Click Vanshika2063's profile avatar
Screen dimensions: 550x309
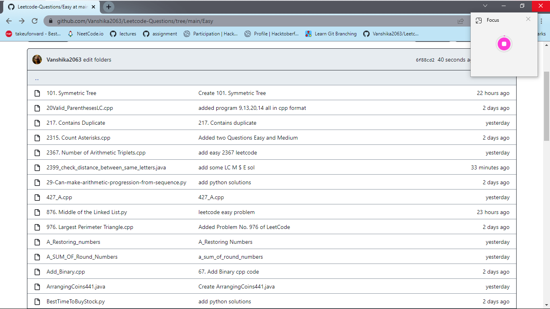[37, 59]
